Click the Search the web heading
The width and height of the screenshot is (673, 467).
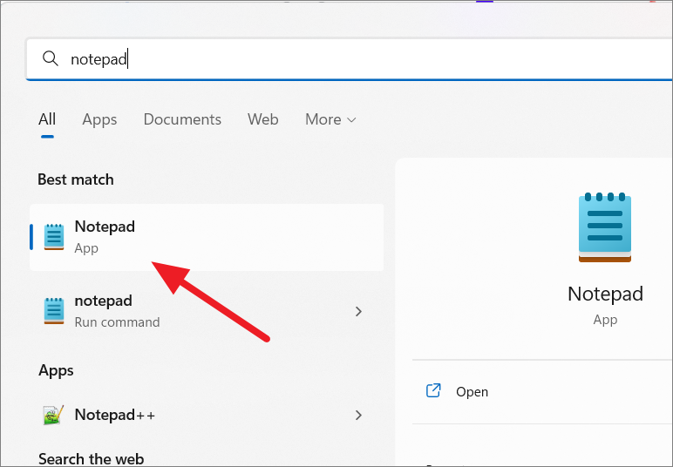[91, 458]
